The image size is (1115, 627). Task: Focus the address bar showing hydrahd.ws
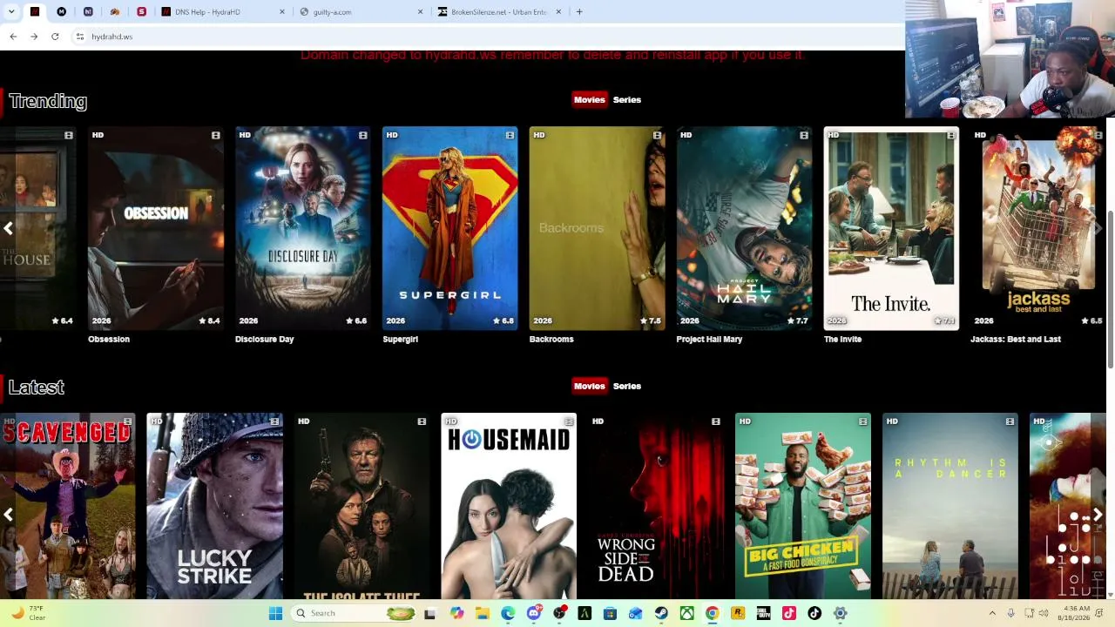[488, 37]
